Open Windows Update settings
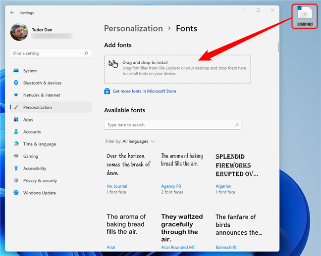This screenshot has width=321, height=256. click(x=51, y=193)
